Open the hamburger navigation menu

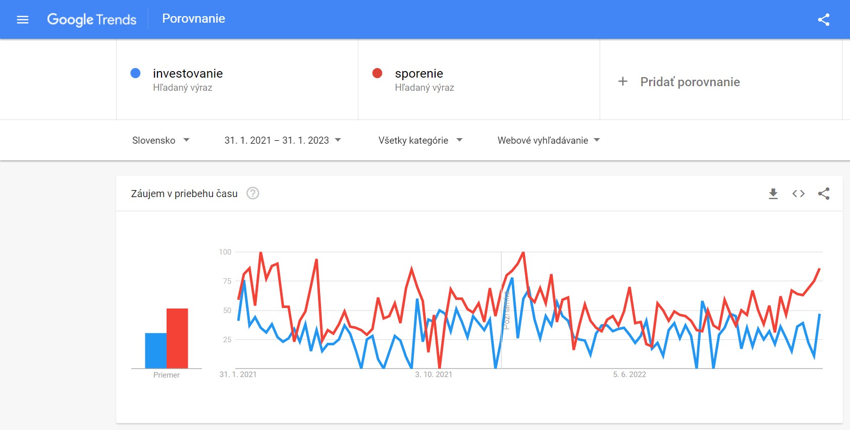(x=23, y=19)
